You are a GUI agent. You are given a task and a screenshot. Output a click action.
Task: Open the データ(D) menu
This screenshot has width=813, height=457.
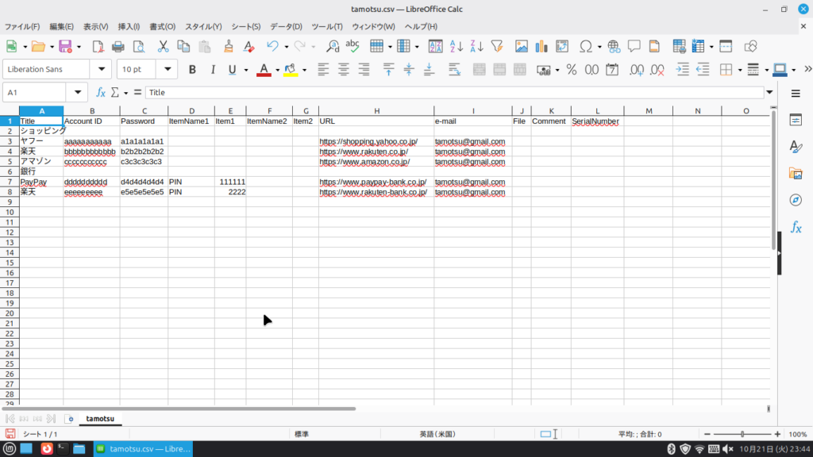(x=286, y=26)
